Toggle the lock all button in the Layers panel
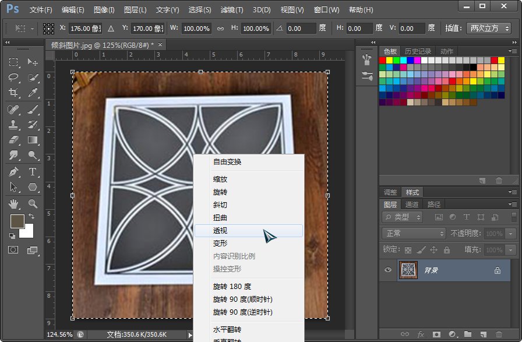This screenshot has width=522, height=342. (x=446, y=250)
